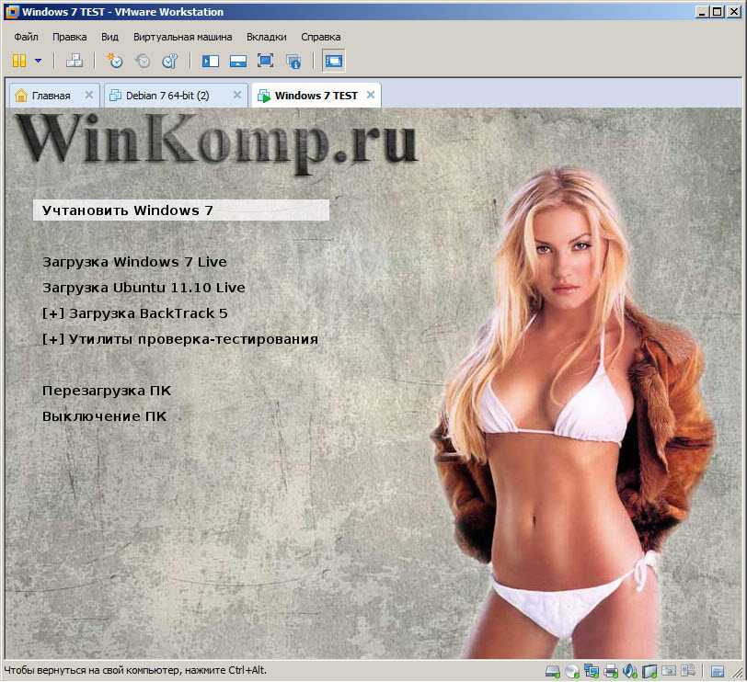Open the power options dropdown arrow
747x682 pixels.
[x=38, y=61]
